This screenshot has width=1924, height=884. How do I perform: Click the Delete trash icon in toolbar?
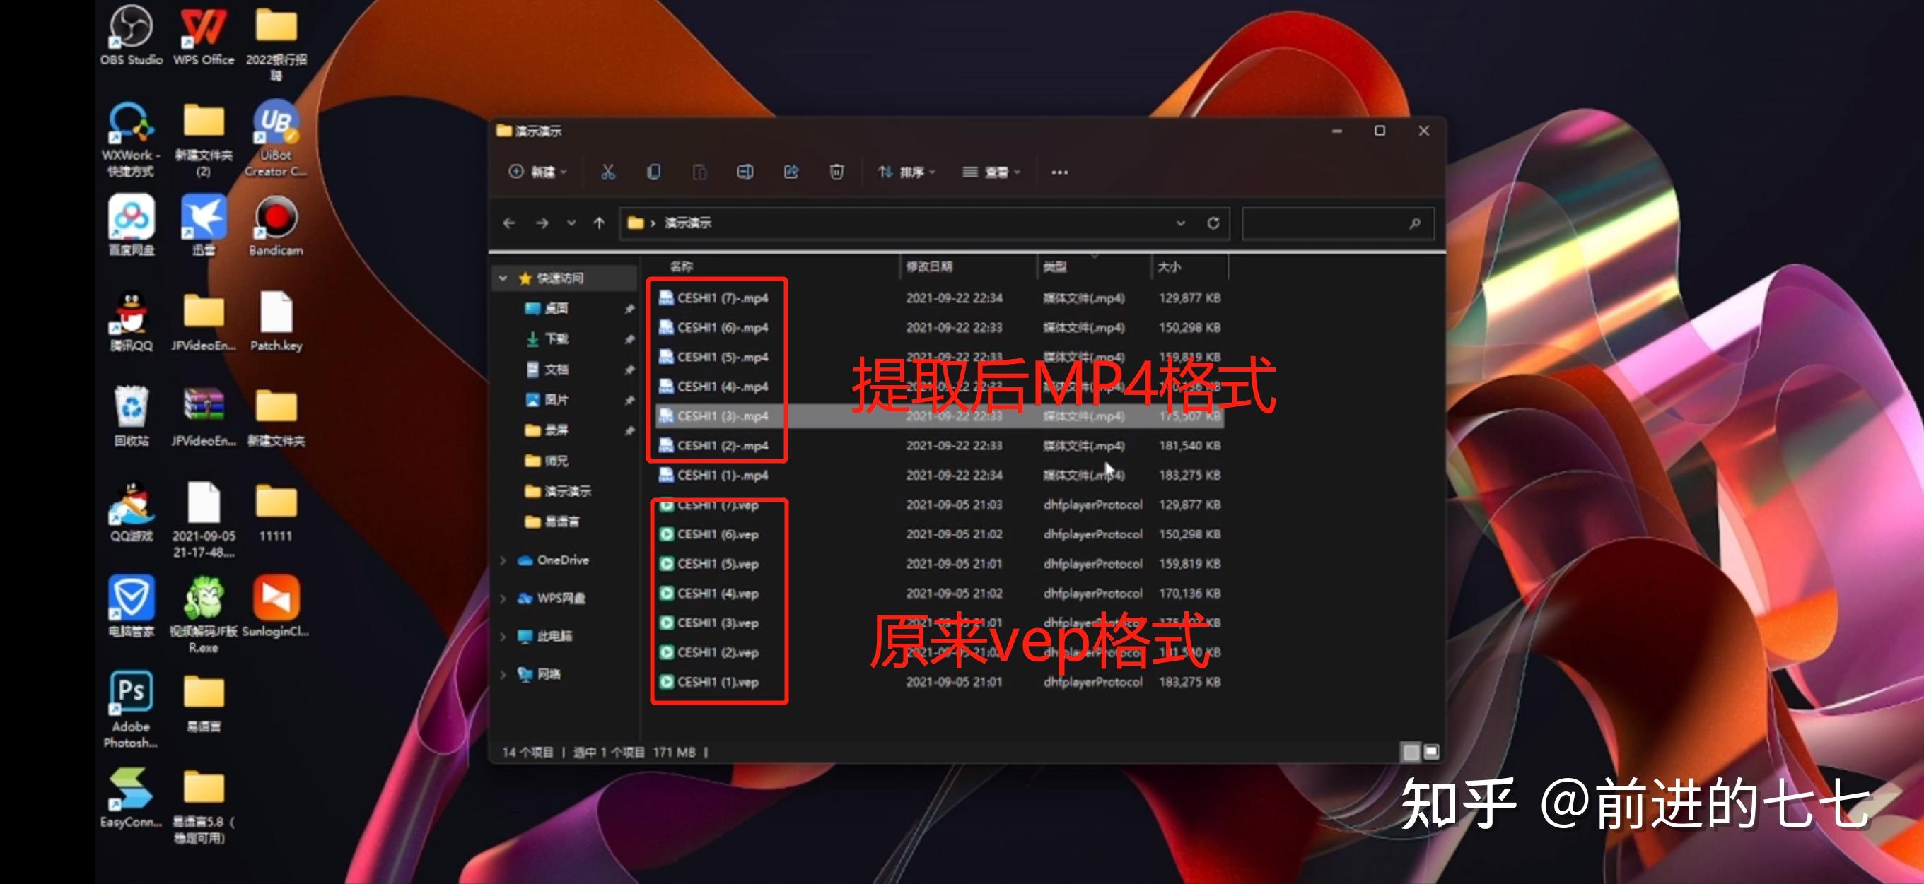tap(836, 172)
